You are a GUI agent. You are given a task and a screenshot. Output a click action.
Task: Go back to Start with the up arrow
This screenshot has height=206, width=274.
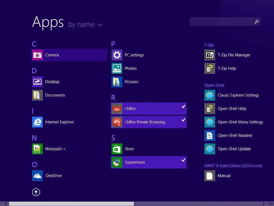(36, 192)
